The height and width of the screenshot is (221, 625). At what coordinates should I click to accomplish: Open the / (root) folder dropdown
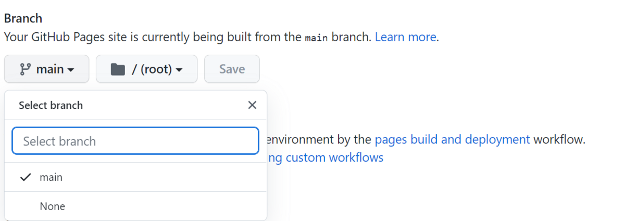coord(146,69)
